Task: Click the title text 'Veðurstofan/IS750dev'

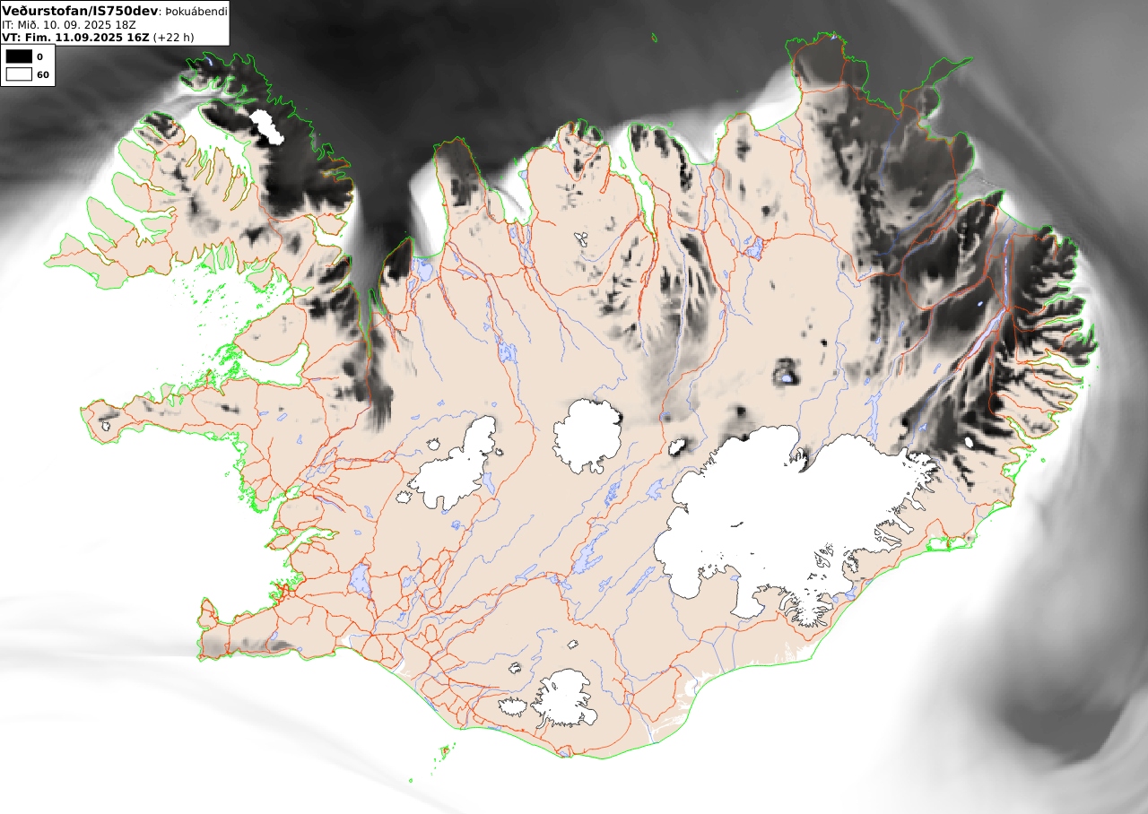Action: coord(80,11)
